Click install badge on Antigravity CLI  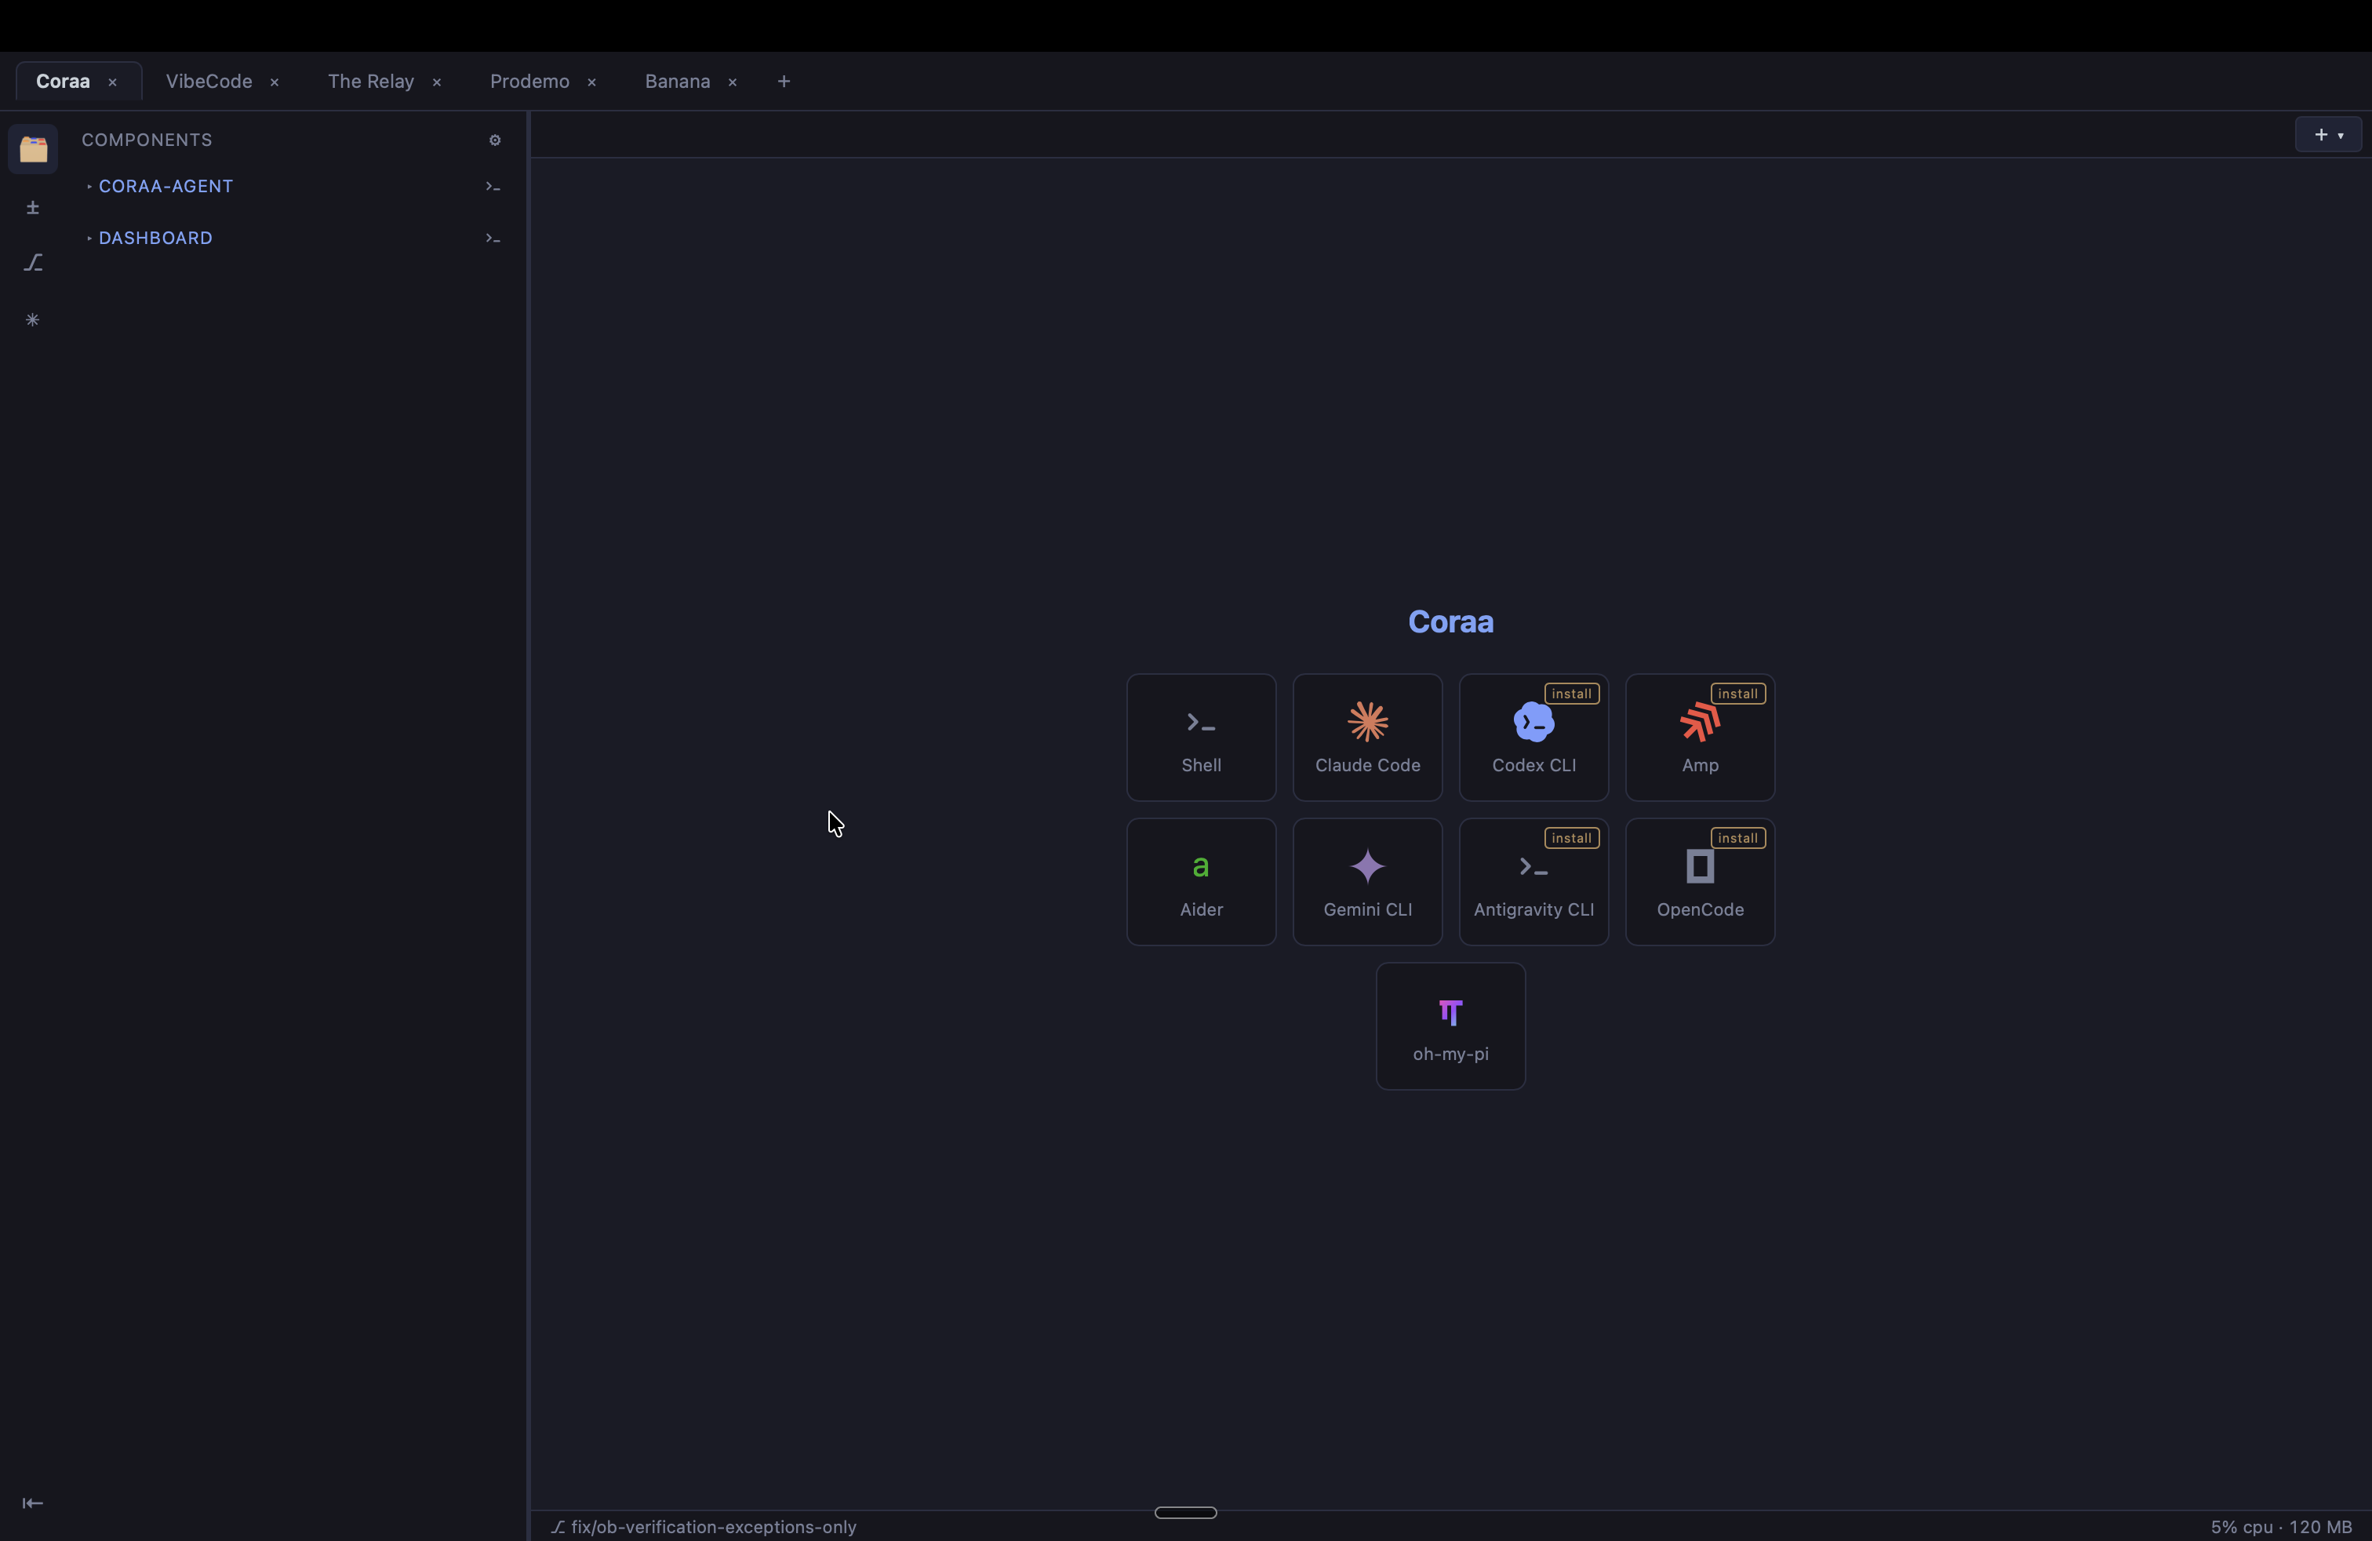tap(1572, 838)
